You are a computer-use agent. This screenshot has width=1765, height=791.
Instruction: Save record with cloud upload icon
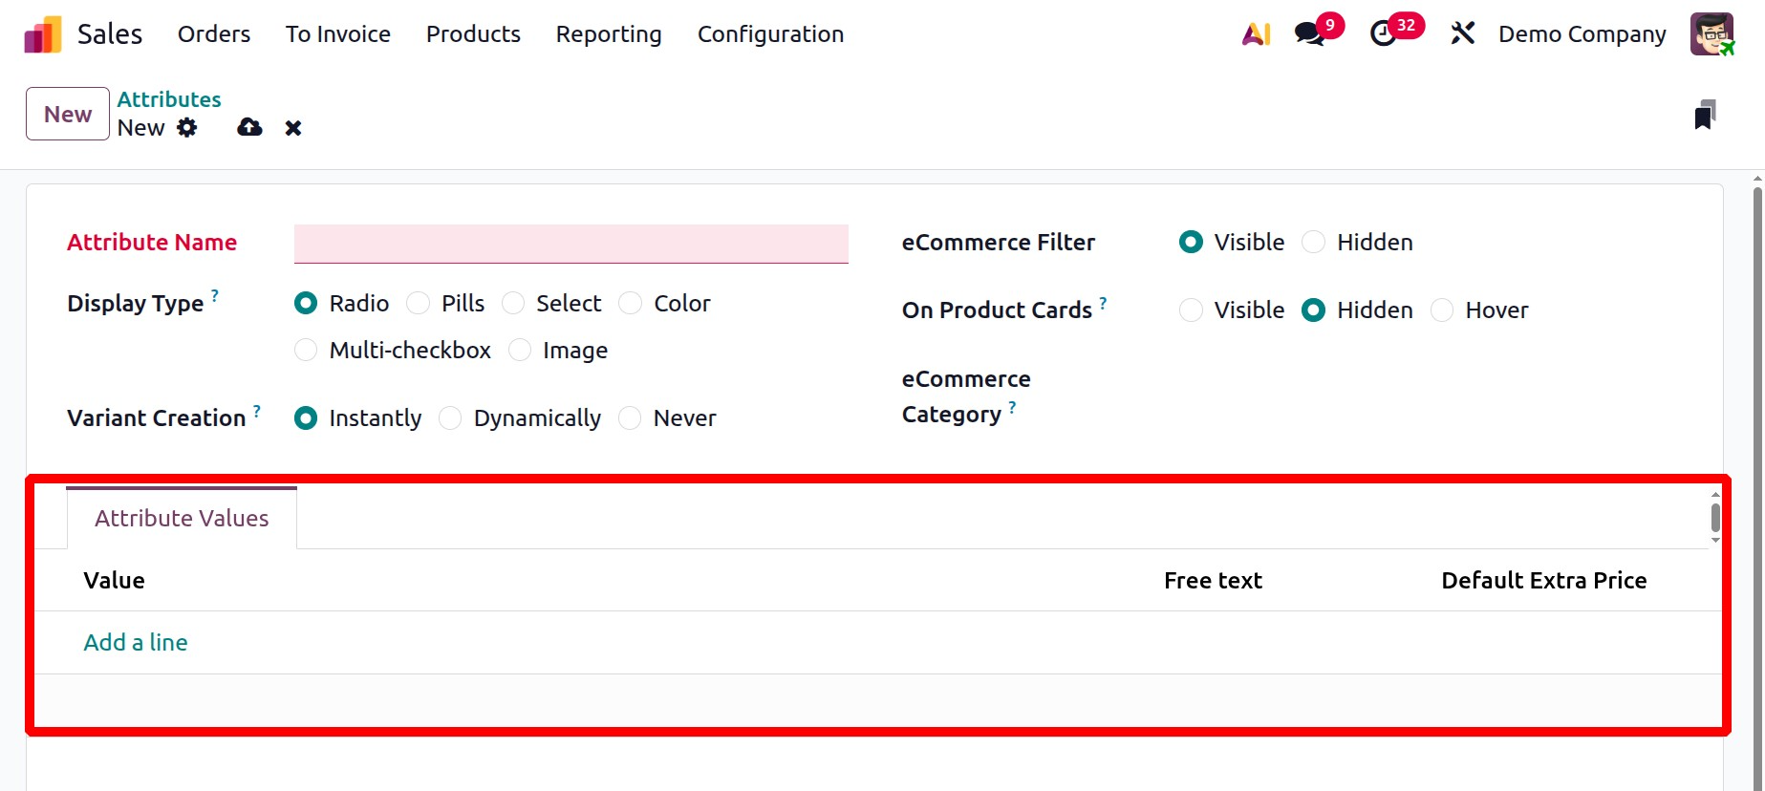(249, 128)
